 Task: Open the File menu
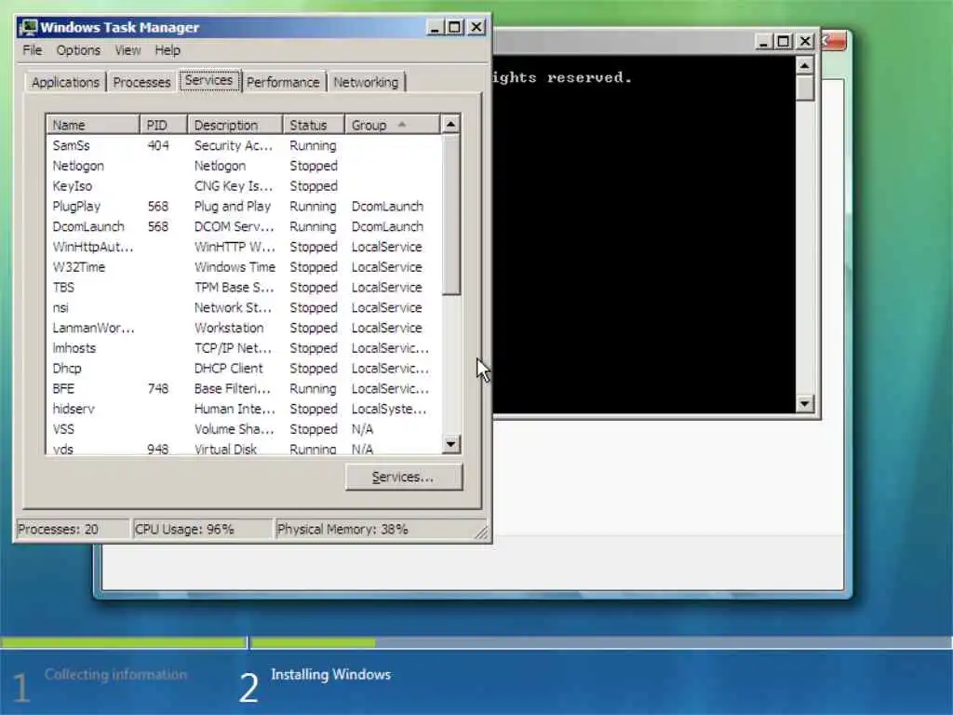(33, 50)
